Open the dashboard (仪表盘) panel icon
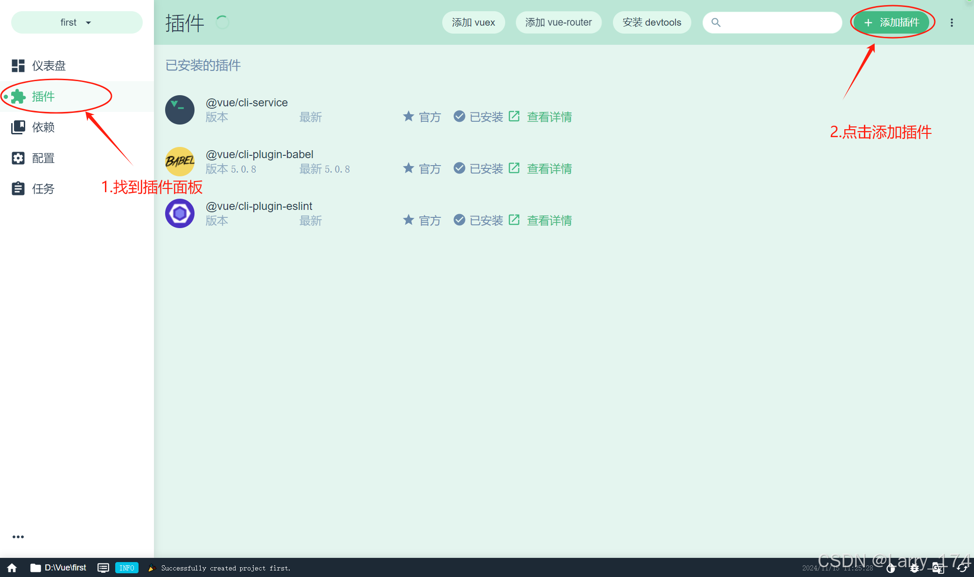974x577 pixels. (18, 65)
